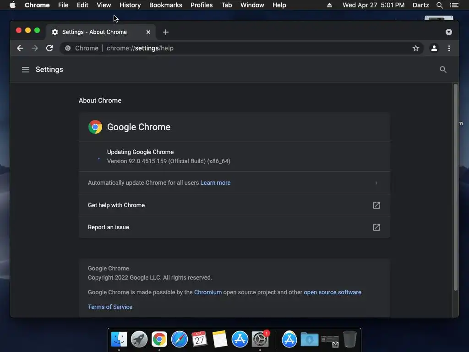Open the Bookmarks menu

point(166,5)
